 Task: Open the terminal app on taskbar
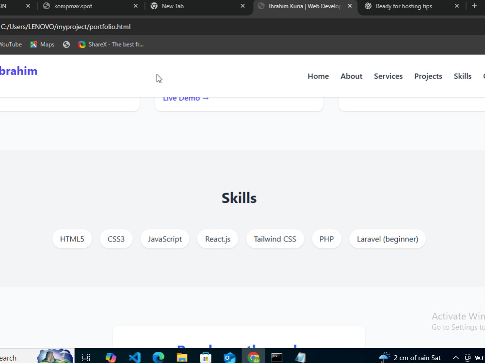(x=276, y=358)
